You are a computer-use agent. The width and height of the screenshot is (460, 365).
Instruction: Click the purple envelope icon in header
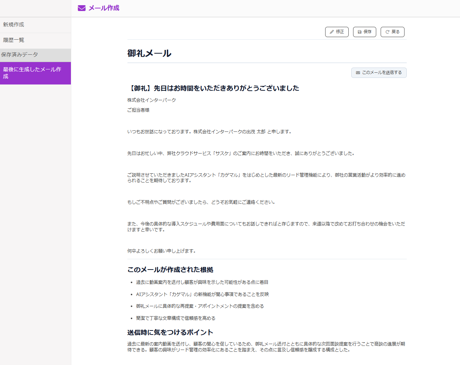click(82, 8)
